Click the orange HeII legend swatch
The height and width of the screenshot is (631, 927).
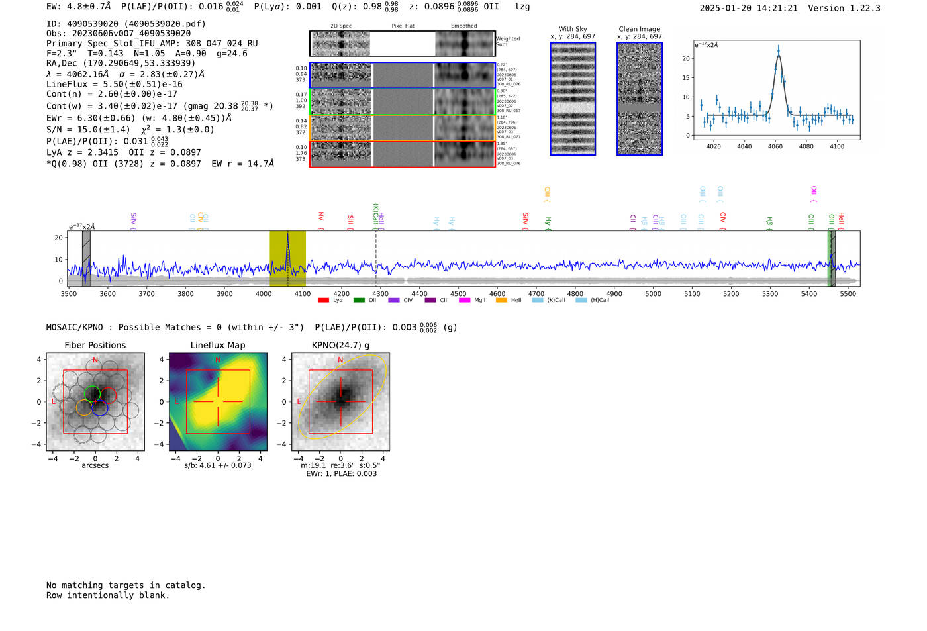pos(501,300)
